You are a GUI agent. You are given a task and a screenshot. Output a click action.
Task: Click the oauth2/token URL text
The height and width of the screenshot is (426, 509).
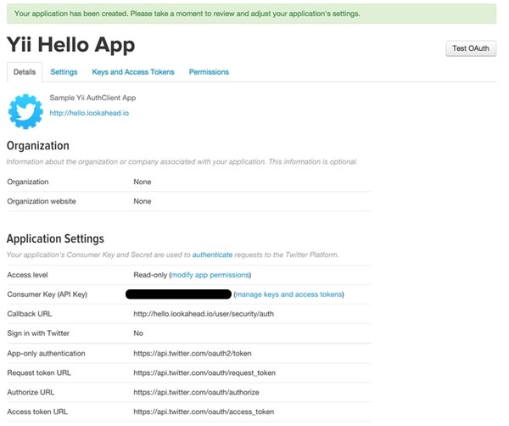click(193, 353)
